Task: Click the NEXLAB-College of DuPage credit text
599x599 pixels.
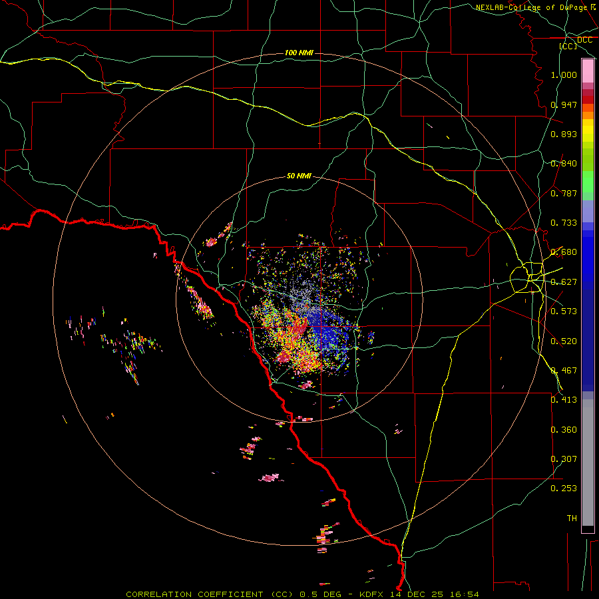Action: pos(531,7)
